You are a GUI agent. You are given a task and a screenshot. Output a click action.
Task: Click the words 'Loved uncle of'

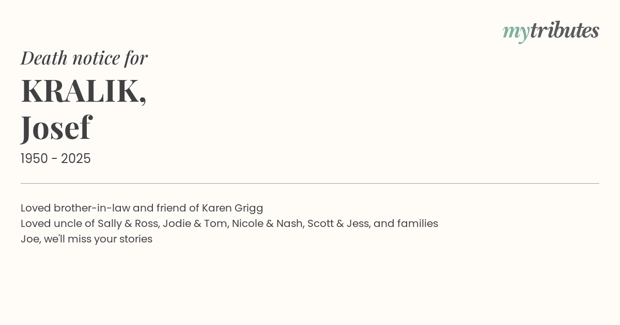[57, 223]
